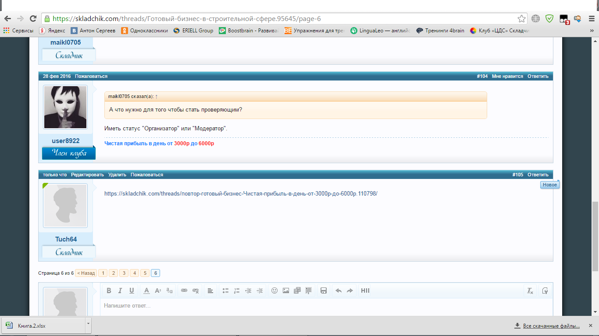This screenshot has width=599, height=336.
Task: Go forward in browser history
Action: tap(20, 18)
